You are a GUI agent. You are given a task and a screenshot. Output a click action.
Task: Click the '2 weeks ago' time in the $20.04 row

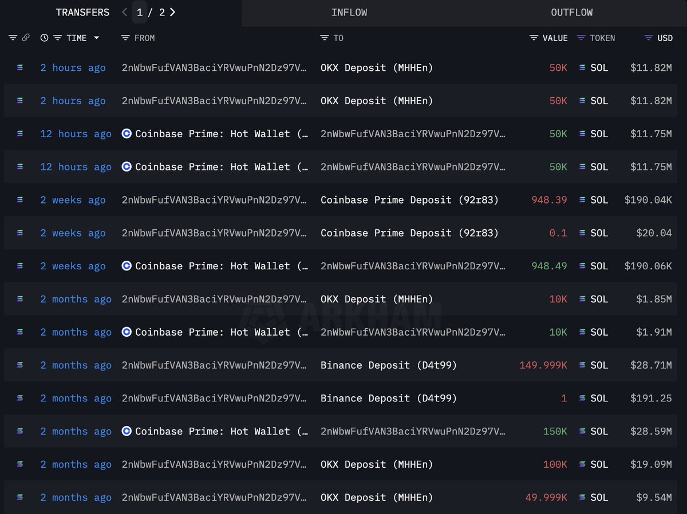73,233
